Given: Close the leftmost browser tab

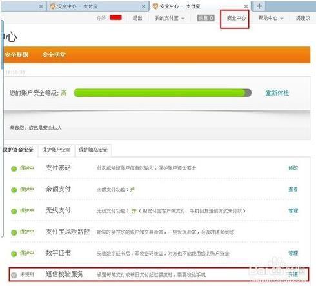Looking at the screenshot, I should point(41,6).
